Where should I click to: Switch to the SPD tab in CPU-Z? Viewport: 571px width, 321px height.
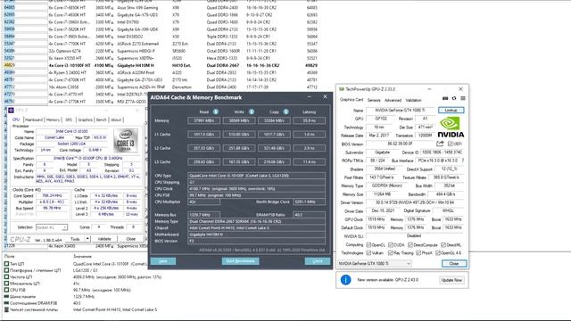[69, 119]
